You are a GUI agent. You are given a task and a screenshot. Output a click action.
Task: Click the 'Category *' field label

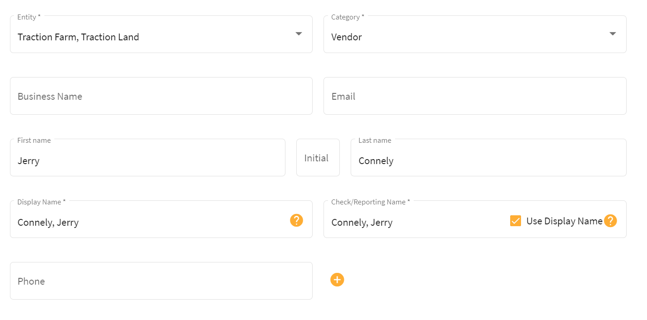[348, 17]
